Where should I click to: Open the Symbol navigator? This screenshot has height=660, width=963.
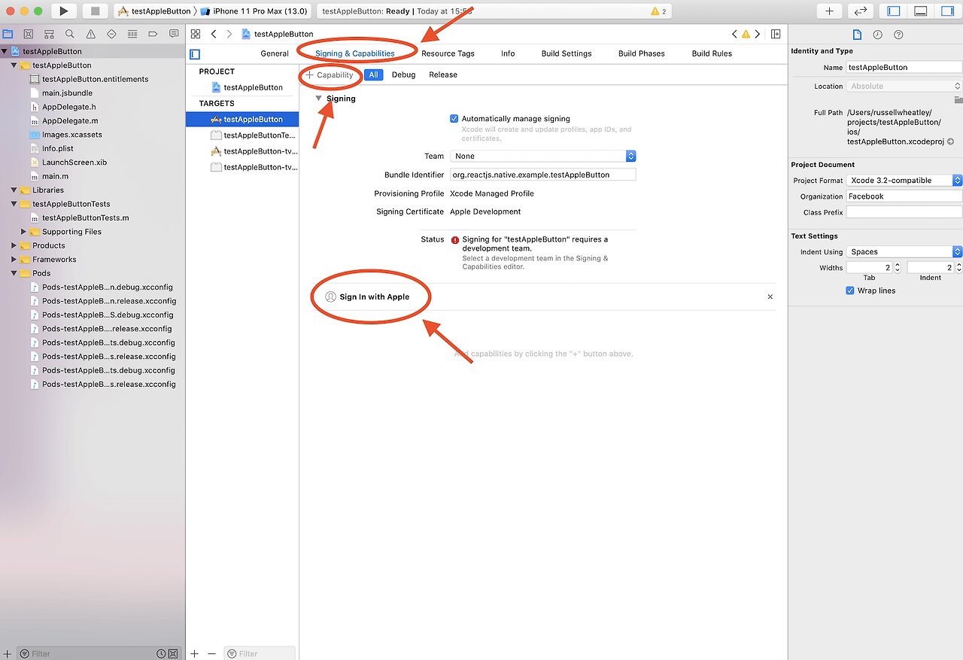[x=49, y=34]
